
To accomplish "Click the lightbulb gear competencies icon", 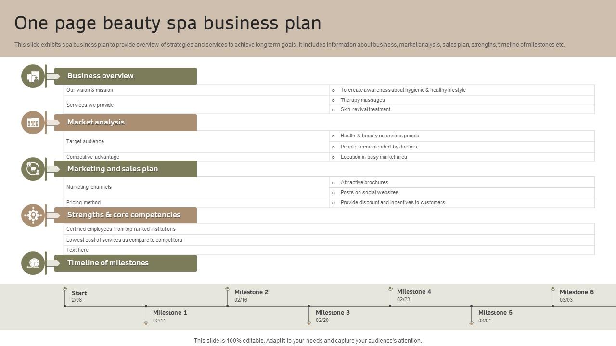I will (x=33, y=215).
